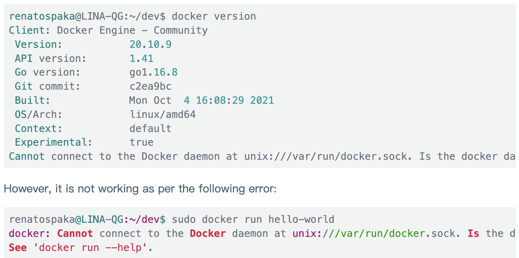The image size is (519, 258).
Task: Click the 'sudo docker run hello-world' command
Action: (253, 219)
